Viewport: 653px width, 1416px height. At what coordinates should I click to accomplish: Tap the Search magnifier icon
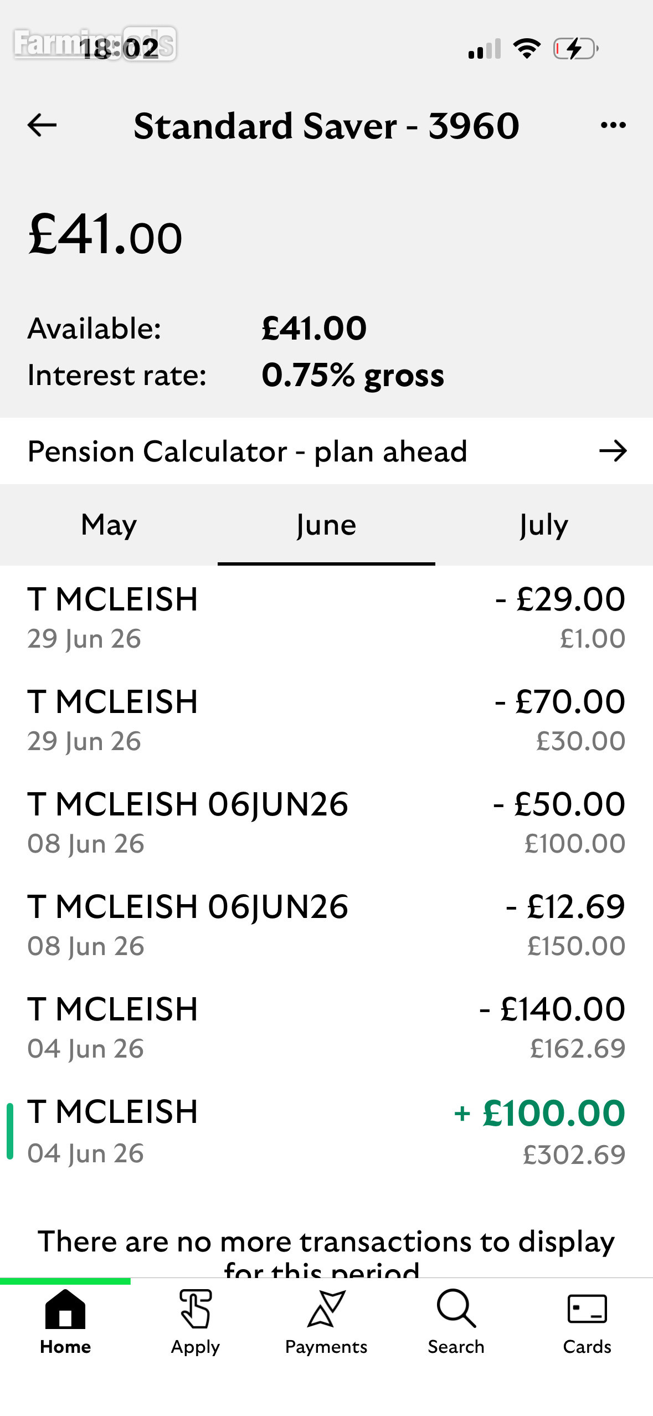456,1309
